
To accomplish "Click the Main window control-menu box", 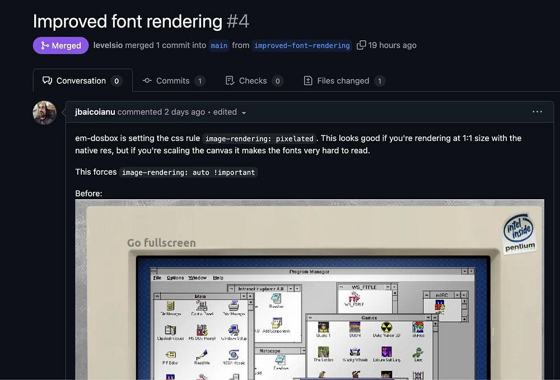I will pyautogui.click(x=157, y=296).
